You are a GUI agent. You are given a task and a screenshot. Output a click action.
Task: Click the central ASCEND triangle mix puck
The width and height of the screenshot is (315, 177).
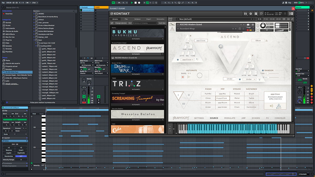click(220, 46)
